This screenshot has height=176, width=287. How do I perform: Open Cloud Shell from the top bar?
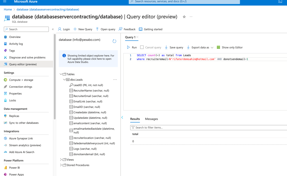click(x=280, y=1)
